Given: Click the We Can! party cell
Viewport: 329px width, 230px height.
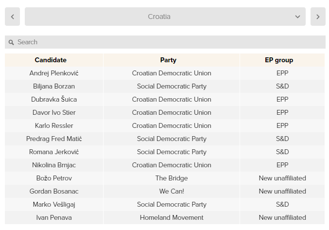Looking at the screenshot, I should coord(172,192).
